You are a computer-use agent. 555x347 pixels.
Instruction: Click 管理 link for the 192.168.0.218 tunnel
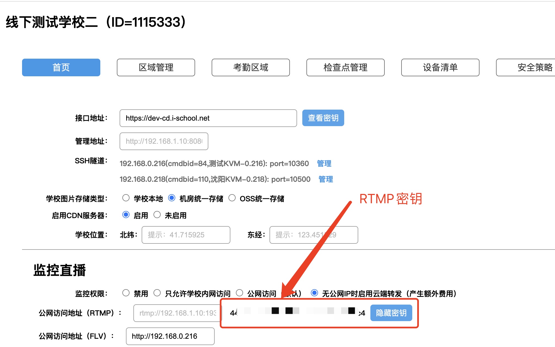[326, 179]
